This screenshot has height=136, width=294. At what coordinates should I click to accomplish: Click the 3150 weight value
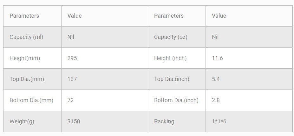point(74,121)
